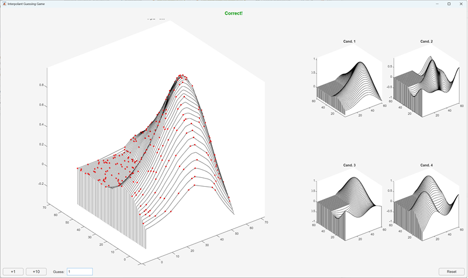This screenshot has width=468, height=278.
Task: Close the Interpolant Guessing Game window
Action: (461, 4)
